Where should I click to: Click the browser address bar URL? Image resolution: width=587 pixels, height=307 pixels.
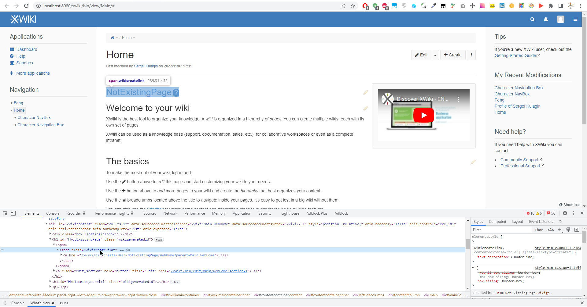(79, 6)
